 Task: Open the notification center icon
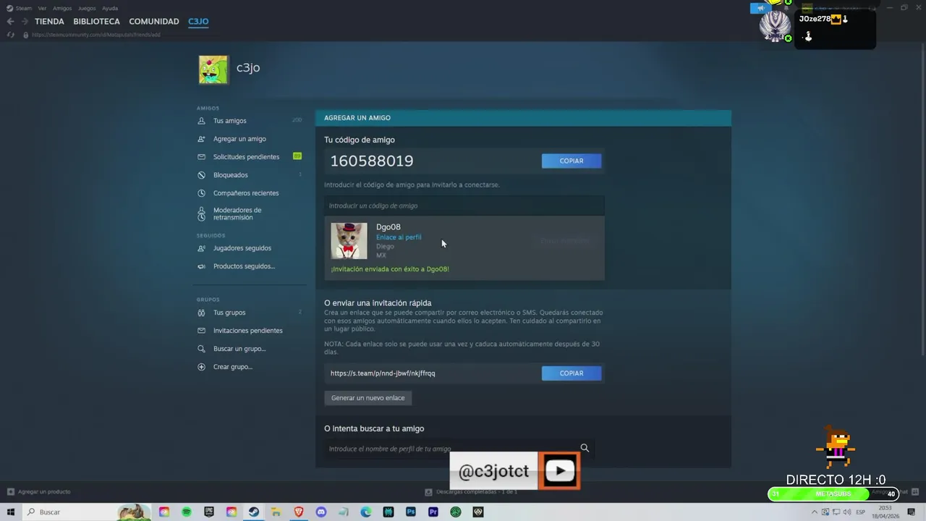912,512
